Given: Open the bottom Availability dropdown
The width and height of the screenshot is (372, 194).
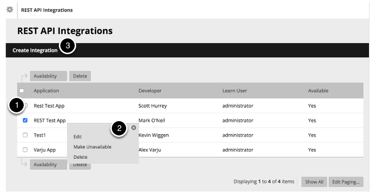Looking at the screenshot, I should point(48,164).
